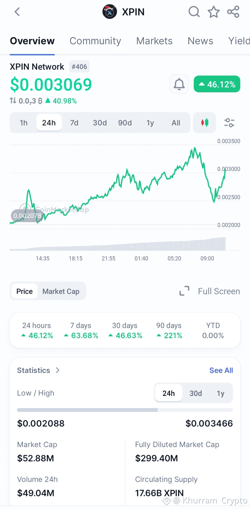The width and height of the screenshot is (250, 509).
Task: Tap the share icon
Action: [x=233, y=12]
